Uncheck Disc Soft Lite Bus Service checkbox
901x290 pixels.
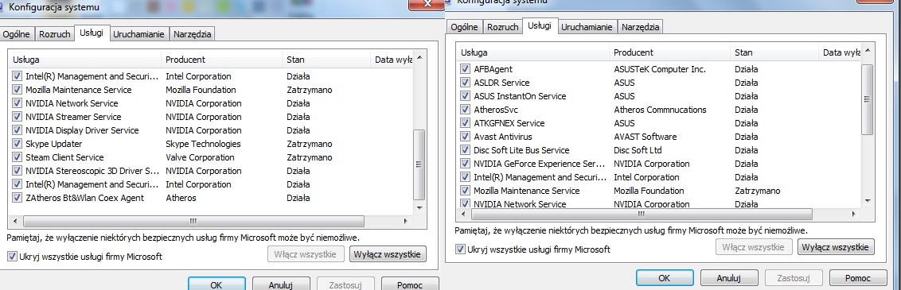click(x=465, y=150)
